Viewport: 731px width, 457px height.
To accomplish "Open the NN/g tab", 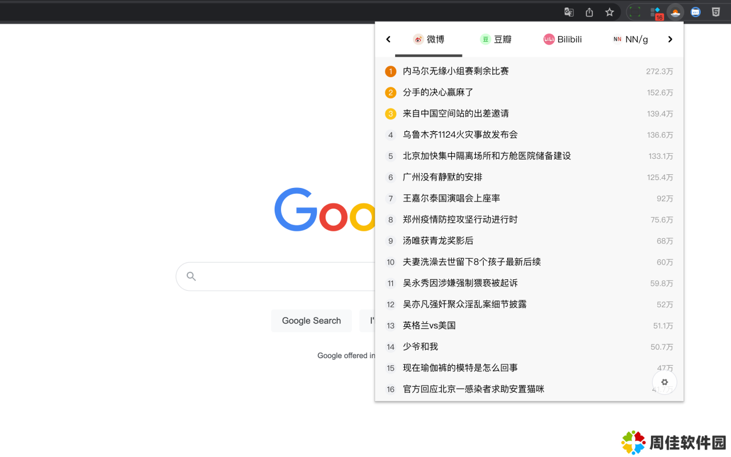I will [630, 39].
